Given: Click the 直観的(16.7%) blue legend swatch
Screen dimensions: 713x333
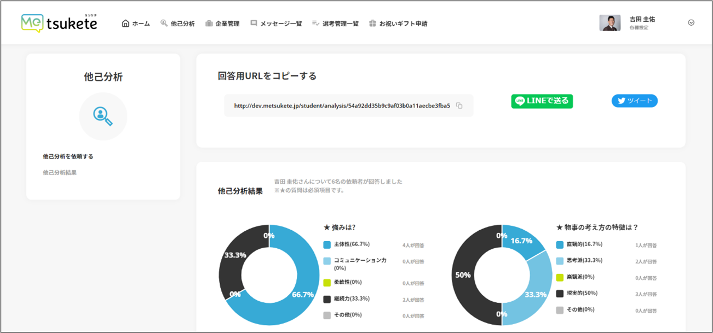Looking at the screenshot, I should click(560, 245).
